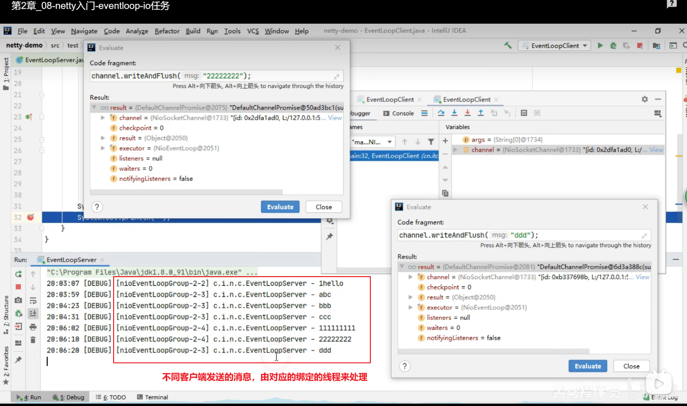The height and width of the screenshot is (406, 687).
Task: Start debugging with the green bug icon
Action: click(x=613, y=45)
